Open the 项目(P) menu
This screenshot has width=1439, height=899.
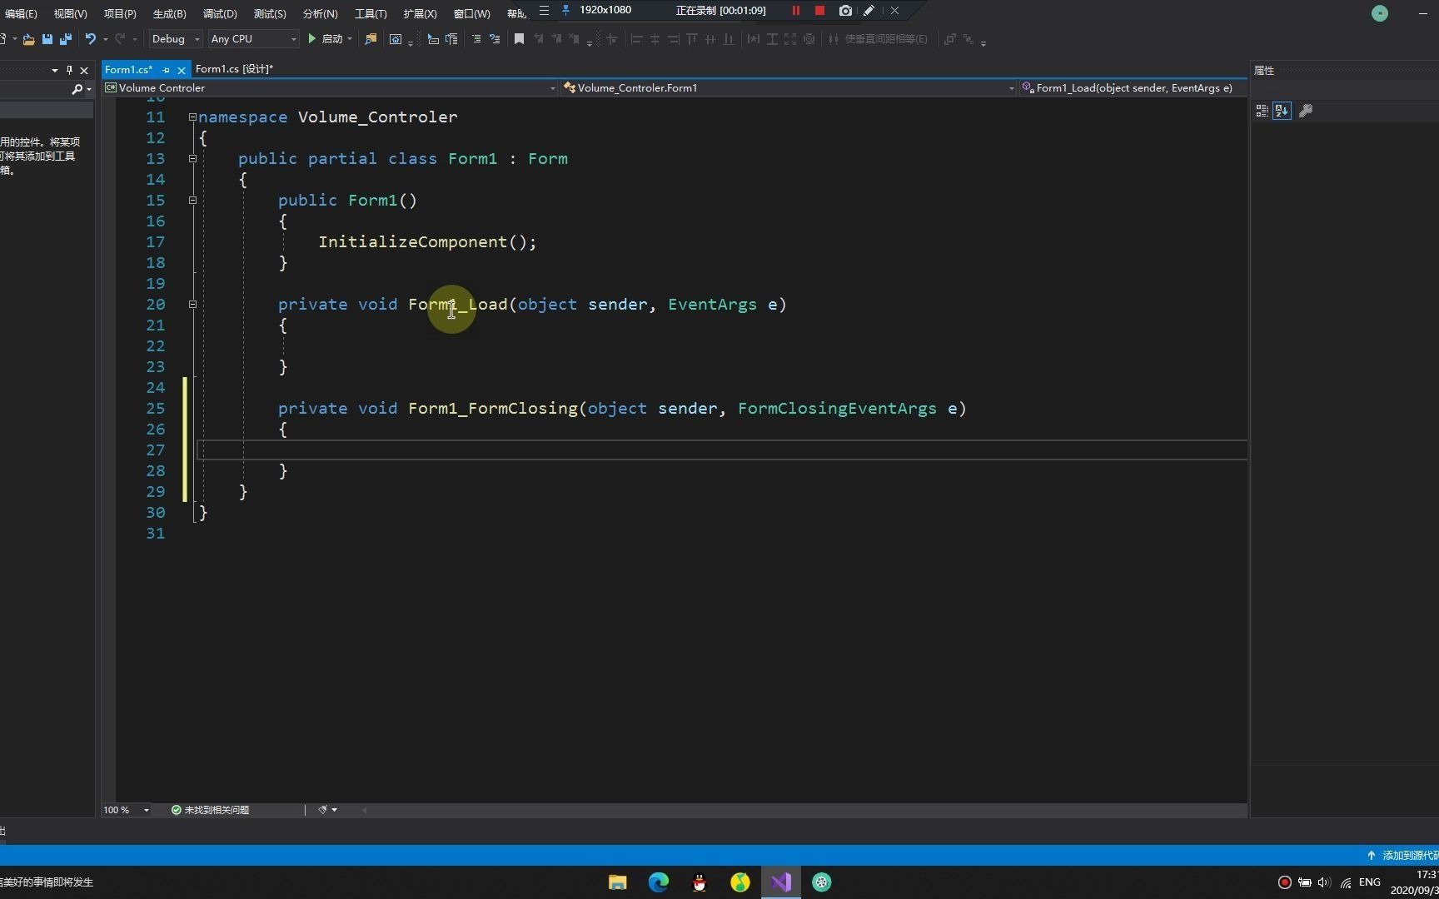(120, 13)
